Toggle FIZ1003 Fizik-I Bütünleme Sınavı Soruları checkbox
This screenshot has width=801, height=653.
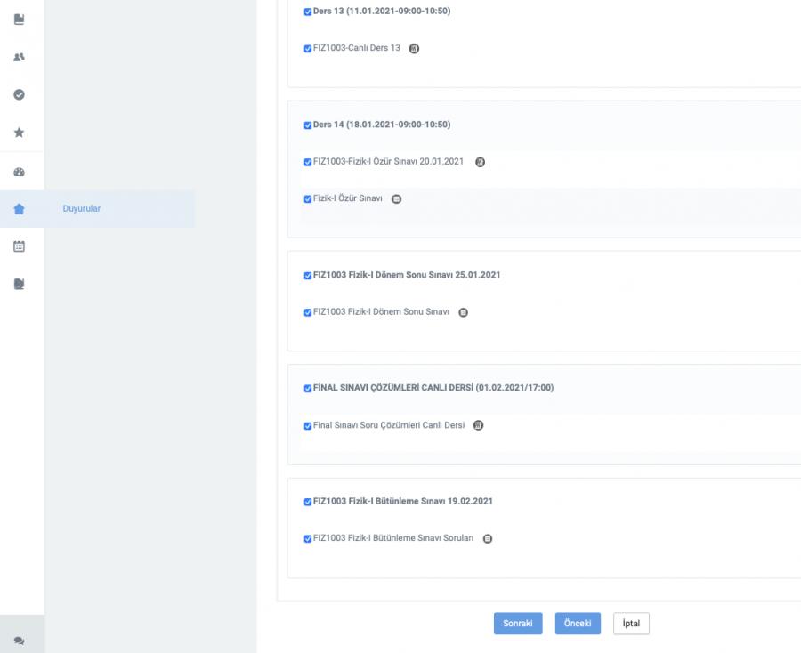pos(308,538)
